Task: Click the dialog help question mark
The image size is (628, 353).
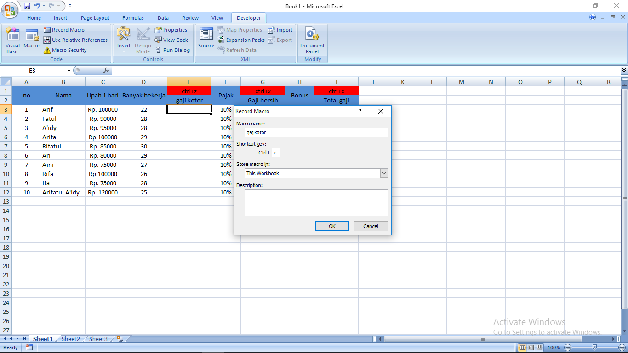Action: (x=360, y=111)
